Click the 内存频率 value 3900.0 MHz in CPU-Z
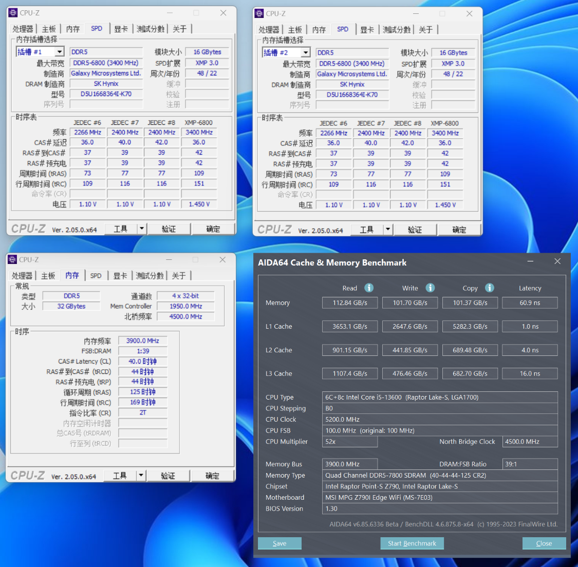 [x=143, y=341]
